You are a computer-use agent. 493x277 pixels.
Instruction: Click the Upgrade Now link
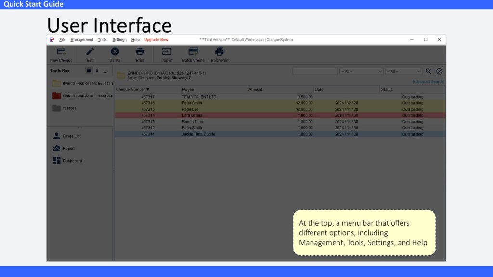tap(156, 40)
